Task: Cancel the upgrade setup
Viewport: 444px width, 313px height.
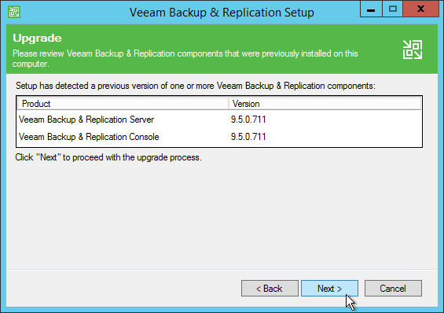Action: [x=393, y=289]
